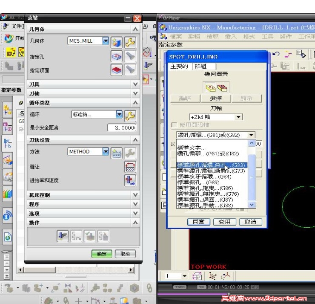This screenshot has height=304, width=315.
Task: Open 方法 METHOD dropdown
Action: pyautogui.click(x=106, y=151)
